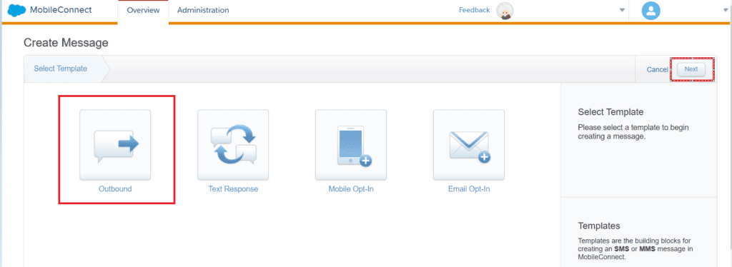Screen dimensions: 732x267
Task: Click the Create Message heading
Action: 66,44
